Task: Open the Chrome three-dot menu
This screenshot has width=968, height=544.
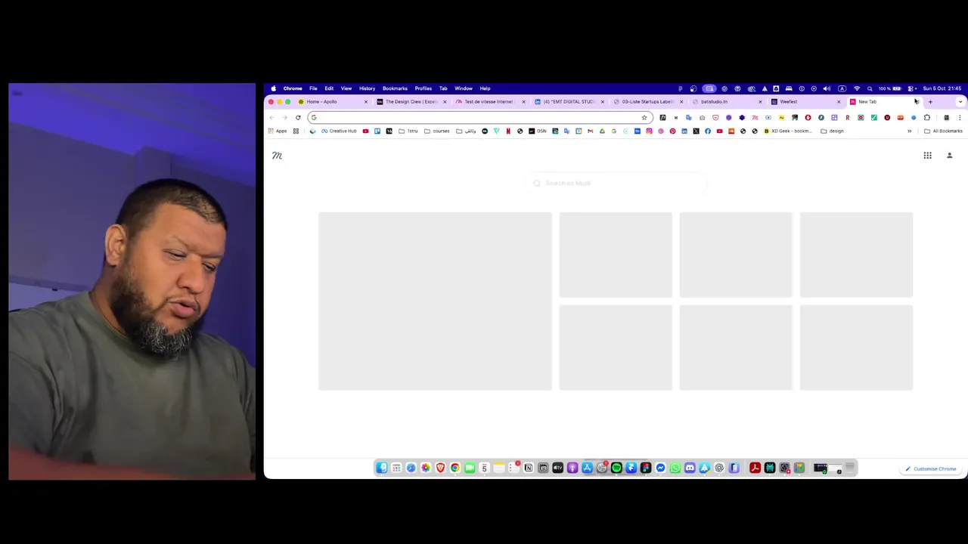Action: [959, 117]
